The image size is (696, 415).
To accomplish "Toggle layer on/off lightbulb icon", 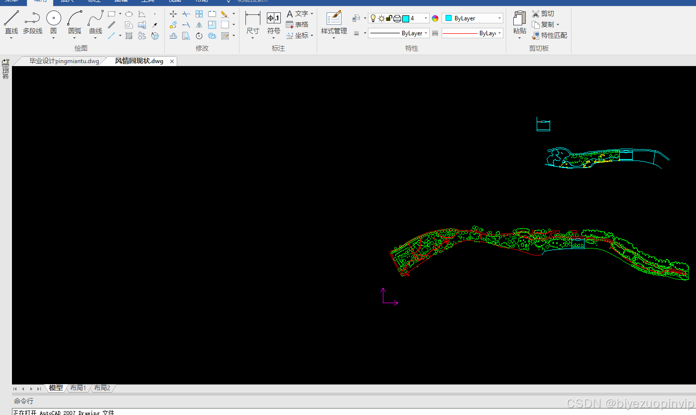I will click(x=373, y=18).
